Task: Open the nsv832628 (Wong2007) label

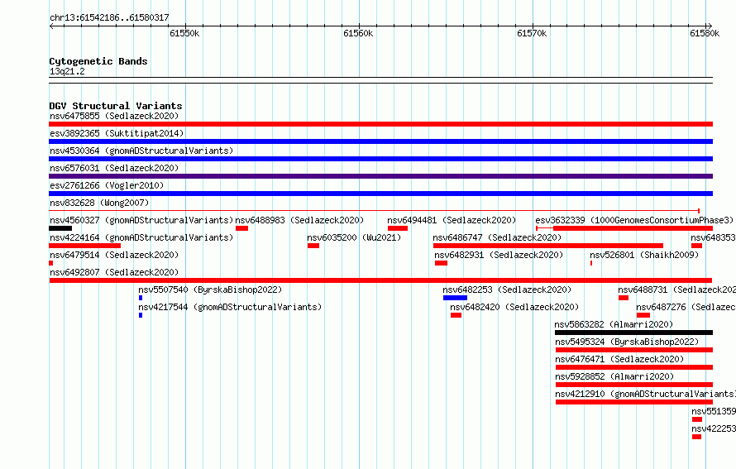Action: pyautogui.click(x=99, y=203)
